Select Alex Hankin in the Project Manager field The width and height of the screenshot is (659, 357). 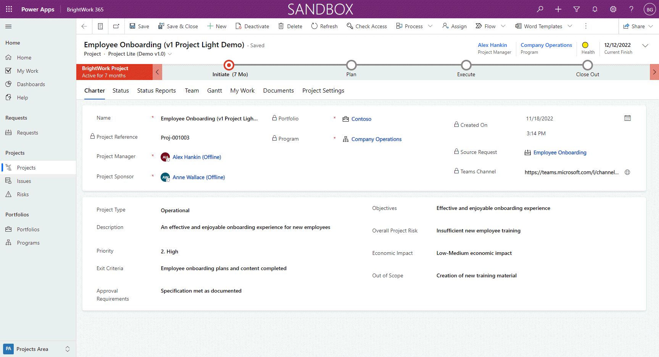click(197, 157)
